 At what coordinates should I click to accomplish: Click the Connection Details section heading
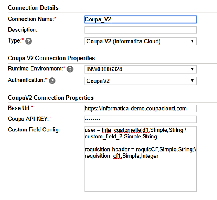point(33,7)
